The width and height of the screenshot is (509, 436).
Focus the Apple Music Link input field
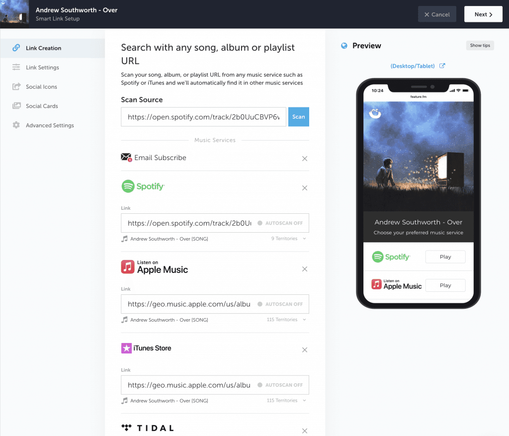click(215, 304)
